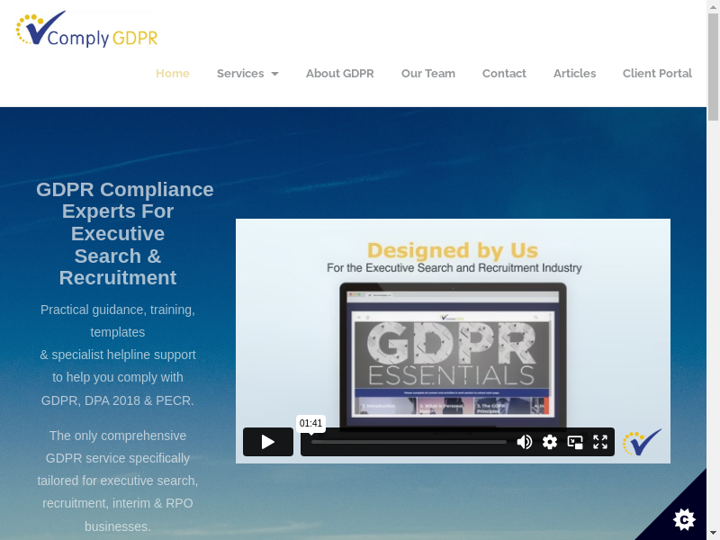Enable picture-in-picture mode on video
This screenshot has height=540, width=720.
point(575,442)
